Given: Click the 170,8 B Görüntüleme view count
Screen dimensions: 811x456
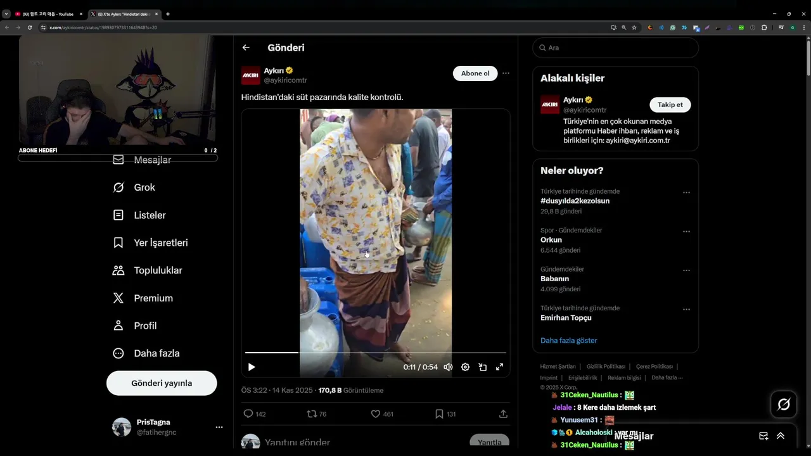Looking at the screenshot, I should [x=350, y=390].
